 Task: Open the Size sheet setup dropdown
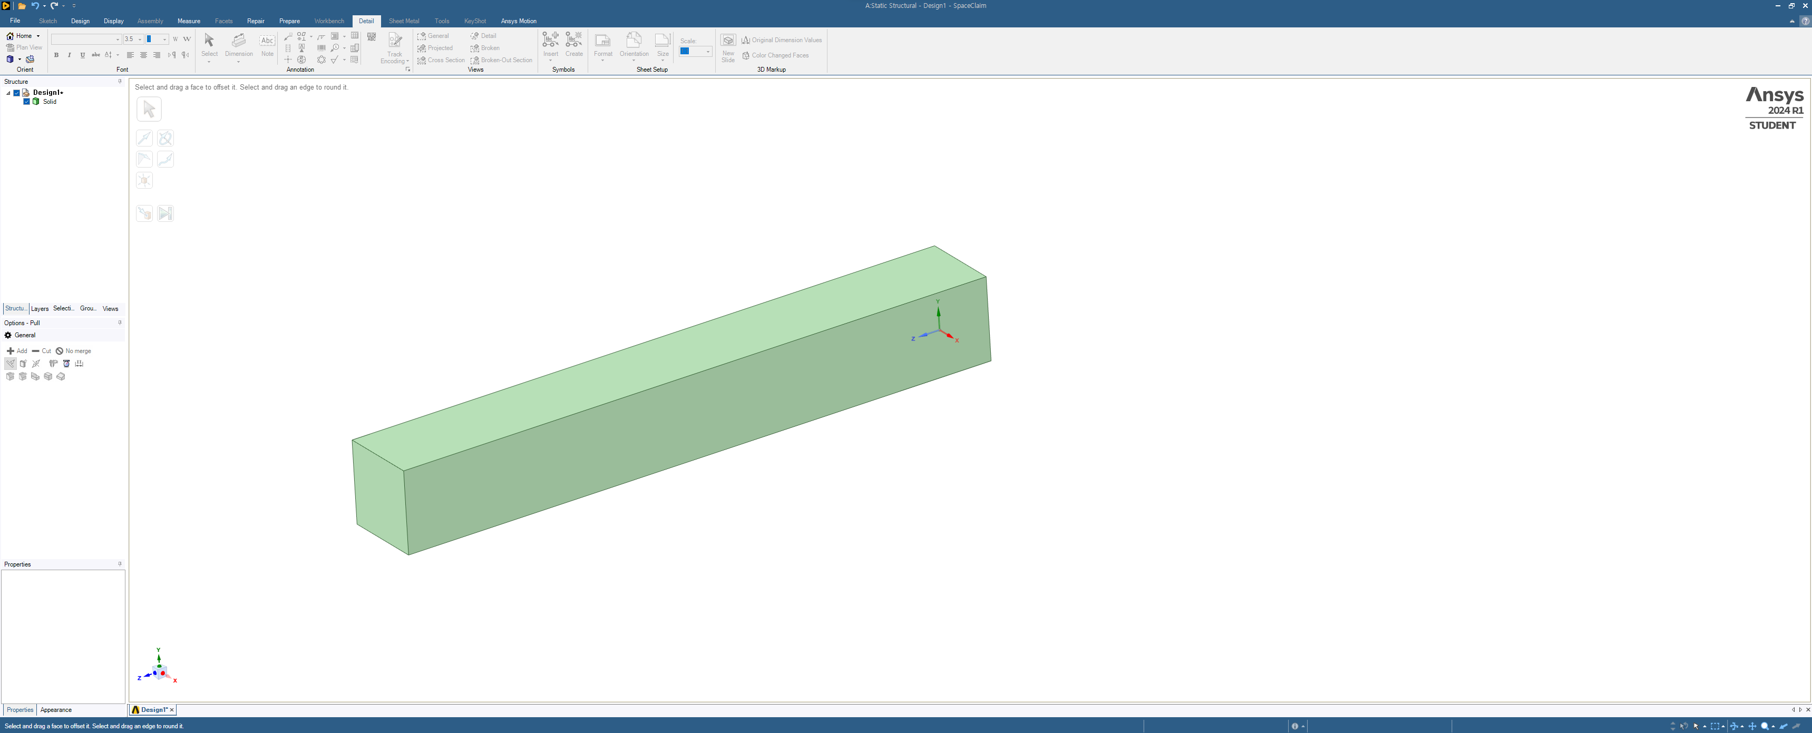point(663,61)
